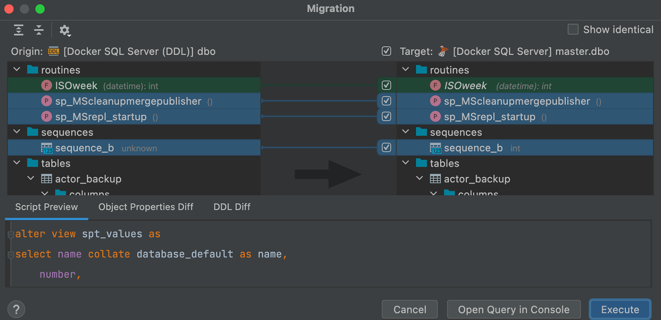Toggle the select-all checkbox beside Target
The image size is (661, 320).
[x=386, y=51]
